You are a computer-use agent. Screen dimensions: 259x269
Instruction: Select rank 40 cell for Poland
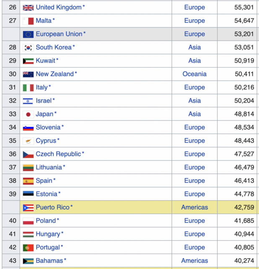(x=13, y=221)
